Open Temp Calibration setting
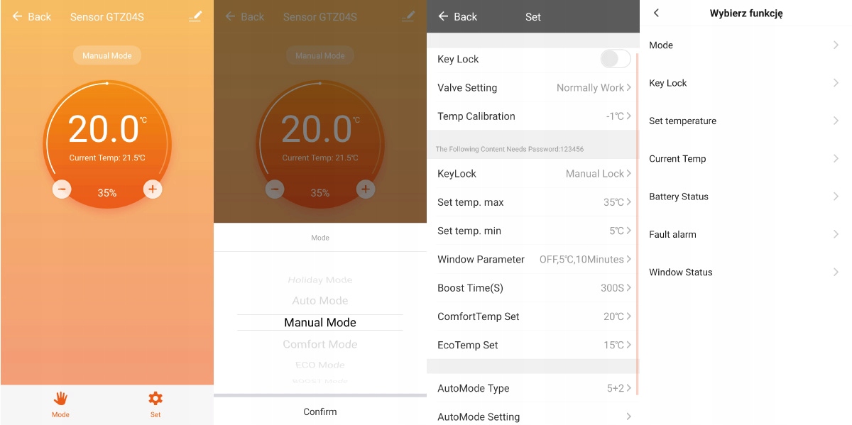The height and width of the screenshot is (425, 852). [x=532, y=116]
